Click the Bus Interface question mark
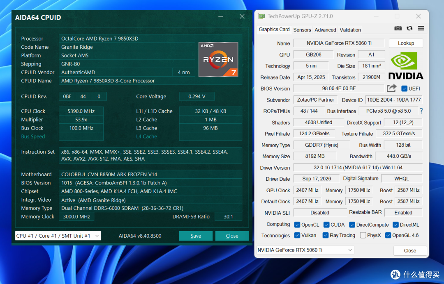 (x=421, y=111)
